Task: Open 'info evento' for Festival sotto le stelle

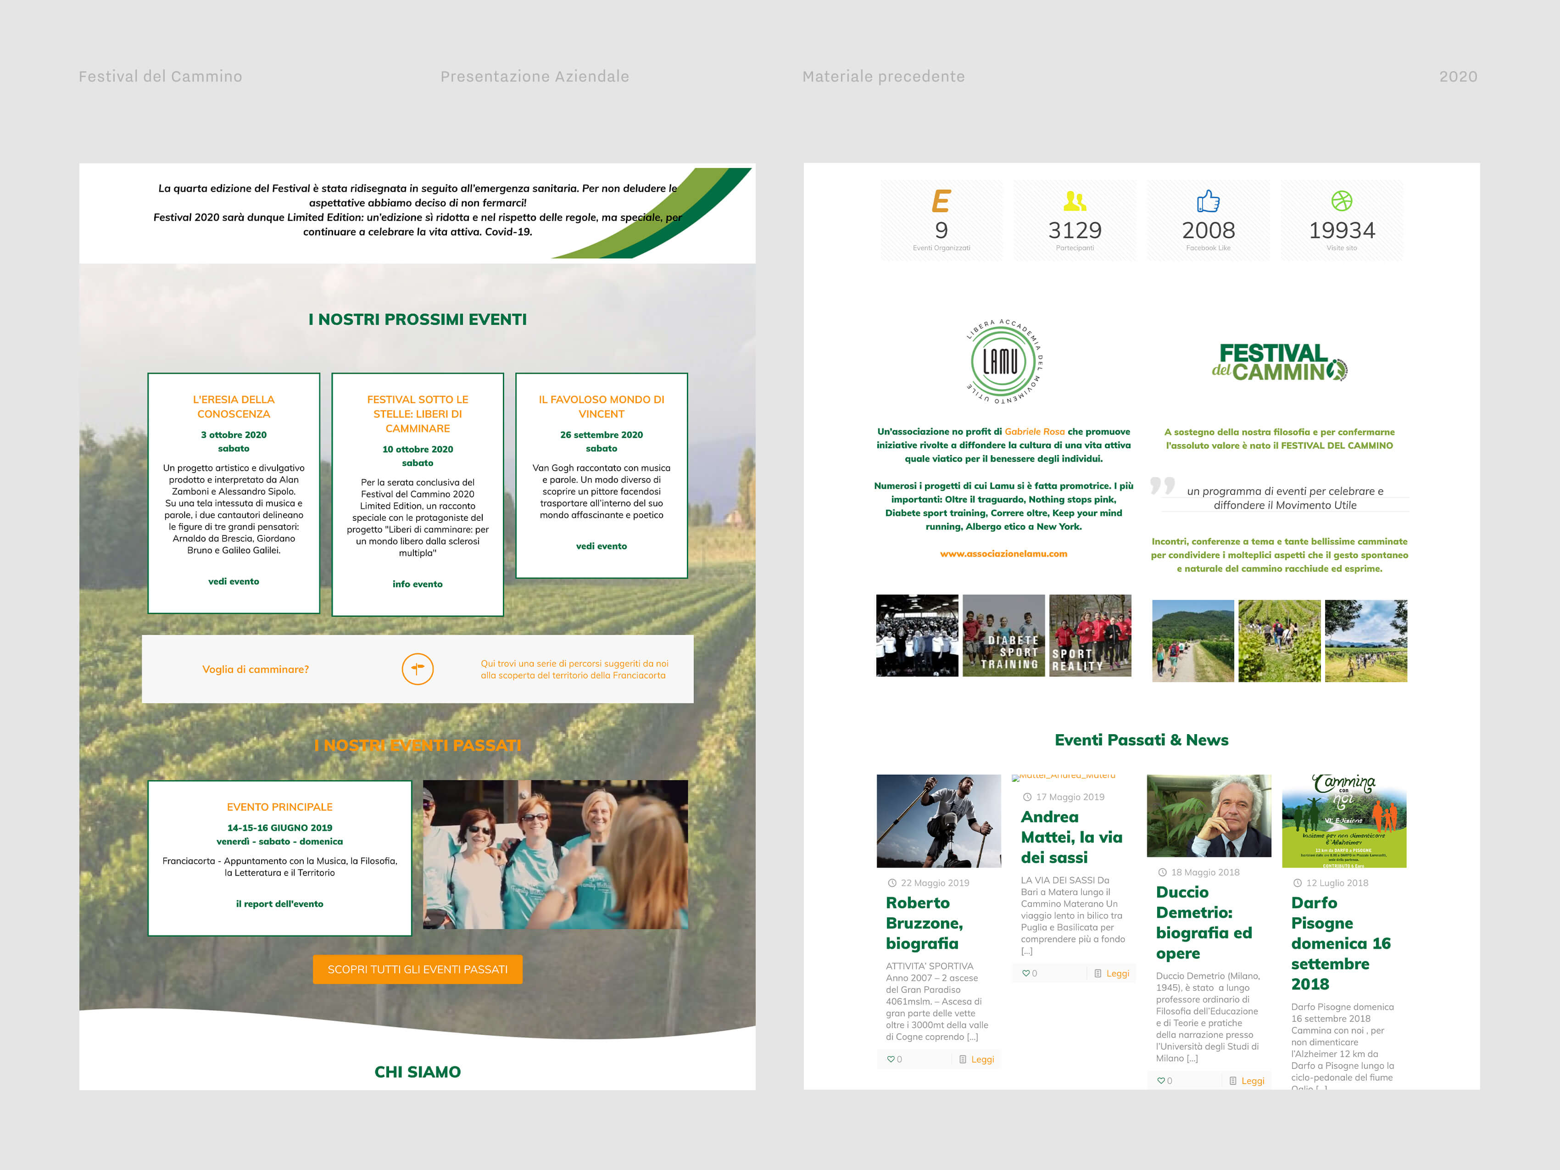Action: tap(418, 584)
